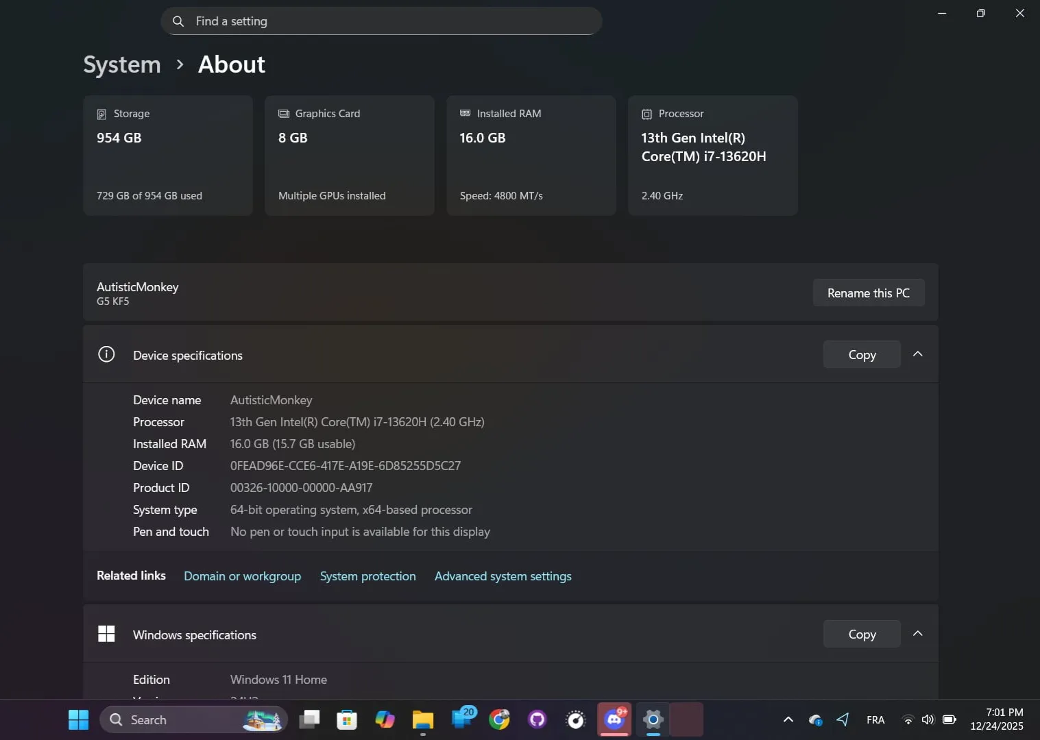Open File Explorer from the taskbar

(423, 719)
